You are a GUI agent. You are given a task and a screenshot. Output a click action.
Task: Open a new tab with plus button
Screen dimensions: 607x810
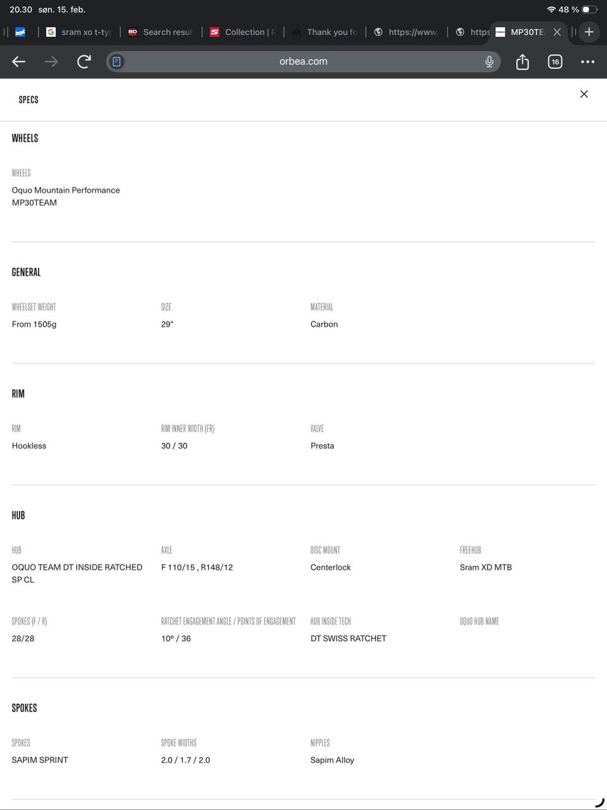point(589,32)
